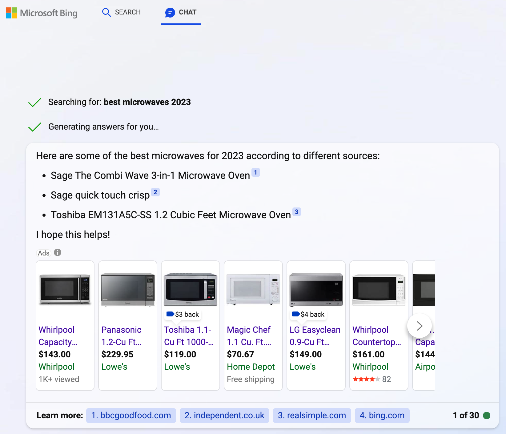Select the search magnifier icon

(106, 12)
